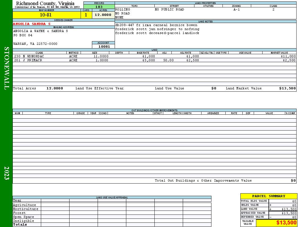Click Total Acres 12.0000 value
This screenshot has width=298, height=227.
pos(55,88)
